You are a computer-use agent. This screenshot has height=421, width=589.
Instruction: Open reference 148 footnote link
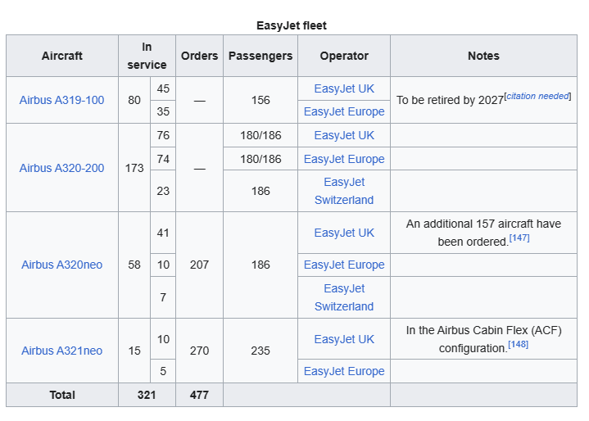(518, 344)
